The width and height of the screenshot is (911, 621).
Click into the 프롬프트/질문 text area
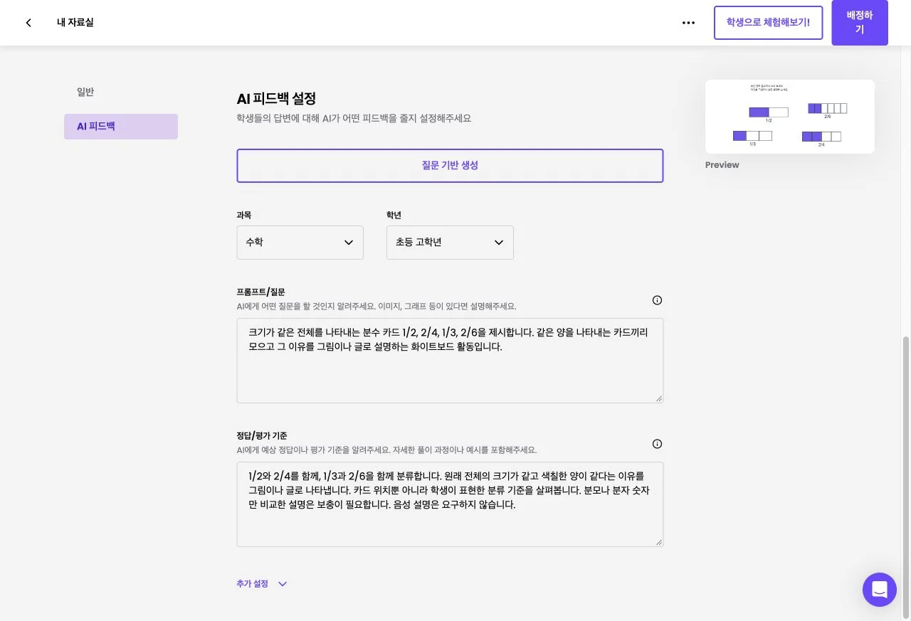tap(450, 361)
